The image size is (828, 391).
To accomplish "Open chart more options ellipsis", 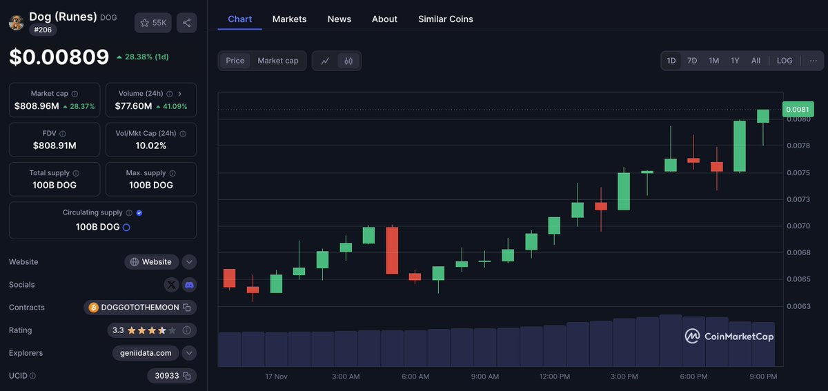I will pyautogui.click(x=814, y=61).
